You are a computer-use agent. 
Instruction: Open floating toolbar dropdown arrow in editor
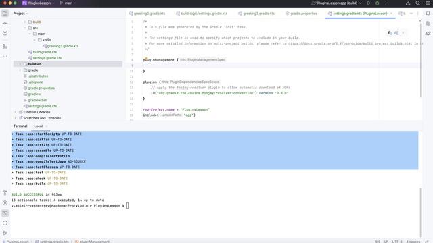pos(403,33)
